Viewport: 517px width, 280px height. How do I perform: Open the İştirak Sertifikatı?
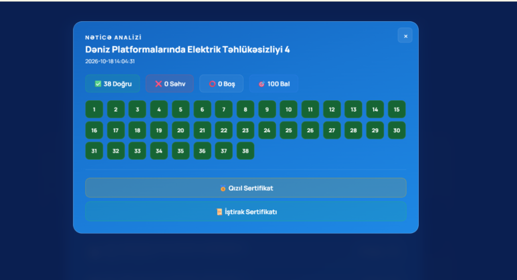(x=246, y=211)
